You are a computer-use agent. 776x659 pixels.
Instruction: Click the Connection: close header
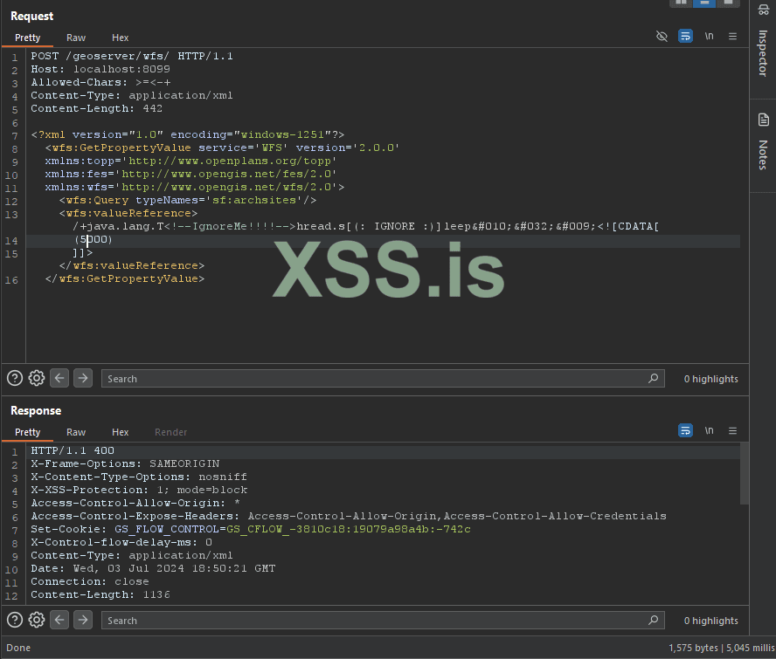90,581
